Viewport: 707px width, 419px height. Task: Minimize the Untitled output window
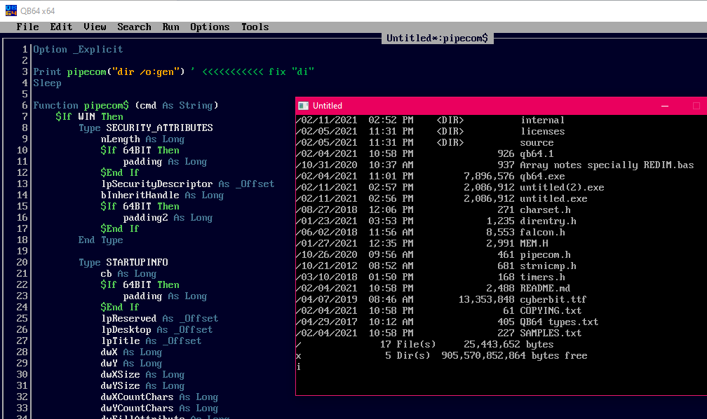665,106
